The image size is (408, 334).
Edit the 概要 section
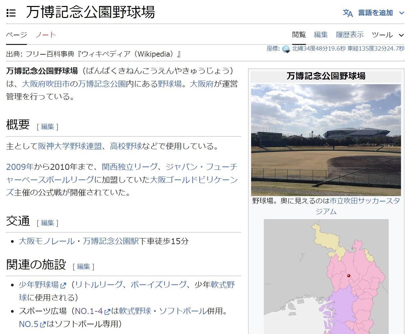click(x=48, y=127)
